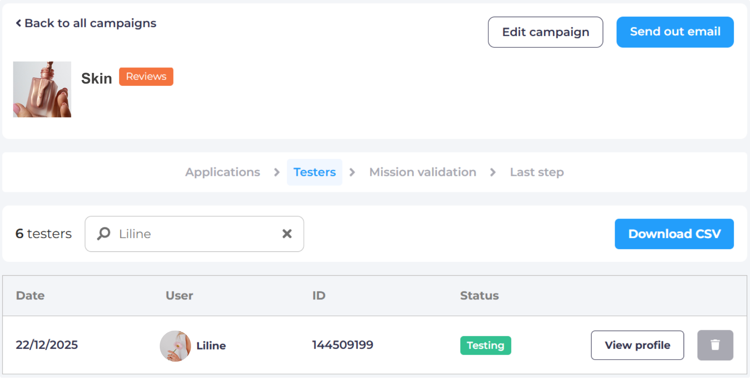
Task: Click the chevron after Testers step
Action: [x=352, y=172]
